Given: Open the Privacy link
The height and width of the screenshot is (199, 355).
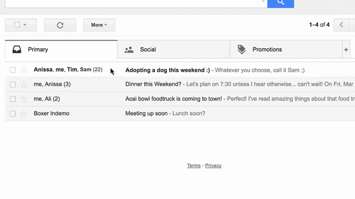Looking at the screenshot, I should click(x=213, y=165).
